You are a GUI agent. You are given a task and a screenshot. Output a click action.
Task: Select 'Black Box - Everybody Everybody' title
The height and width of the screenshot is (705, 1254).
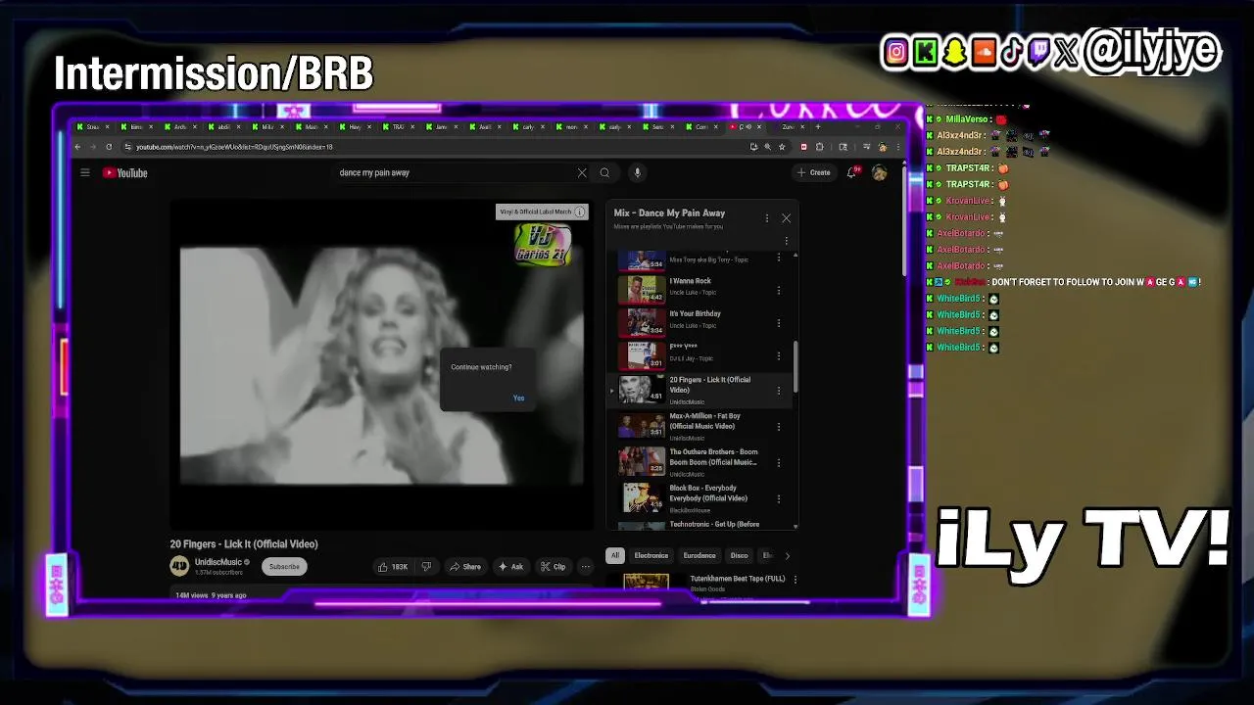pos(708,493)
